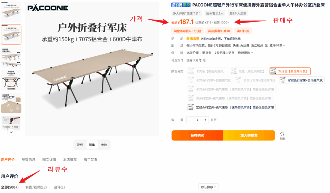Open the 默认排序 sort dropdown
Image resolution: width=330 pixels, height=193 pixels.
209,187
